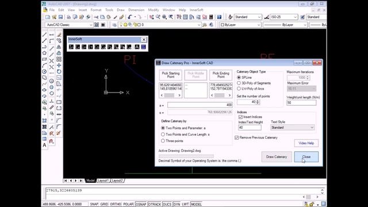Open the Properties palette icon

179,17
